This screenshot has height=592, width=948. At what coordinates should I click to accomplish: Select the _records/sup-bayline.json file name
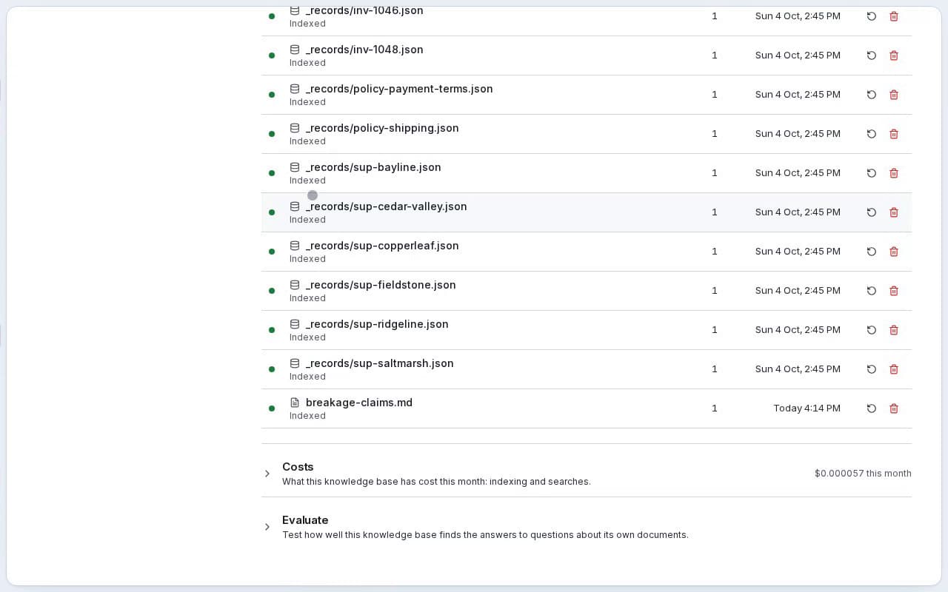pos(373,167)
